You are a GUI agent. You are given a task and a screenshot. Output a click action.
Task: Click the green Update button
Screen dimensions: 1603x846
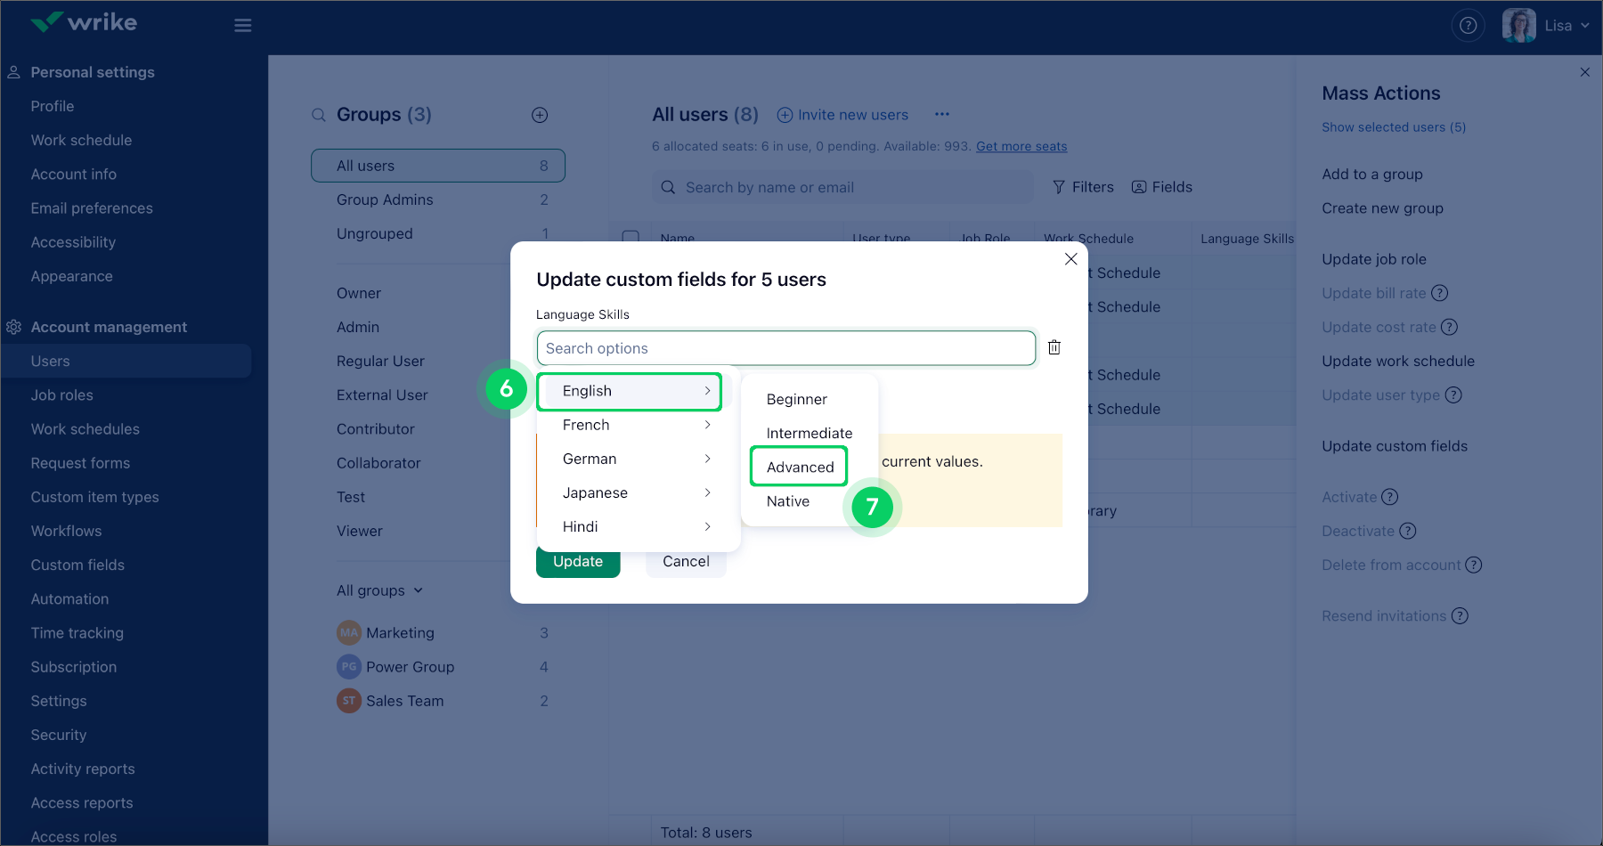click(x=578, y=561)
